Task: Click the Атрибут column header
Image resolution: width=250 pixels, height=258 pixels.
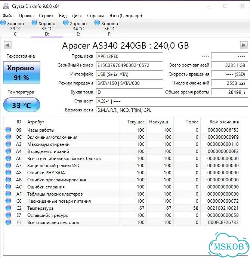Action: [72, 122]
